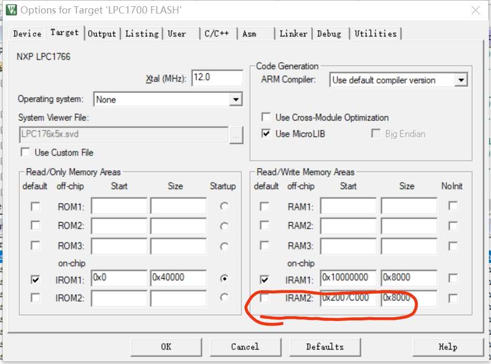Open the Debug tab
Image resolution: width=491 pixels, height=364 pixels.
(329, 33)
